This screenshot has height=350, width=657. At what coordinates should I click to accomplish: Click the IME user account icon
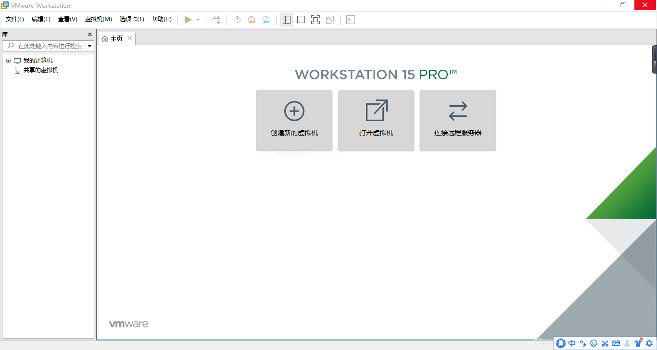click(627, 343)
